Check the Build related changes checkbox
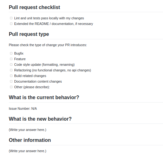This screenshot has width=163, height=159. coord(11,76)
